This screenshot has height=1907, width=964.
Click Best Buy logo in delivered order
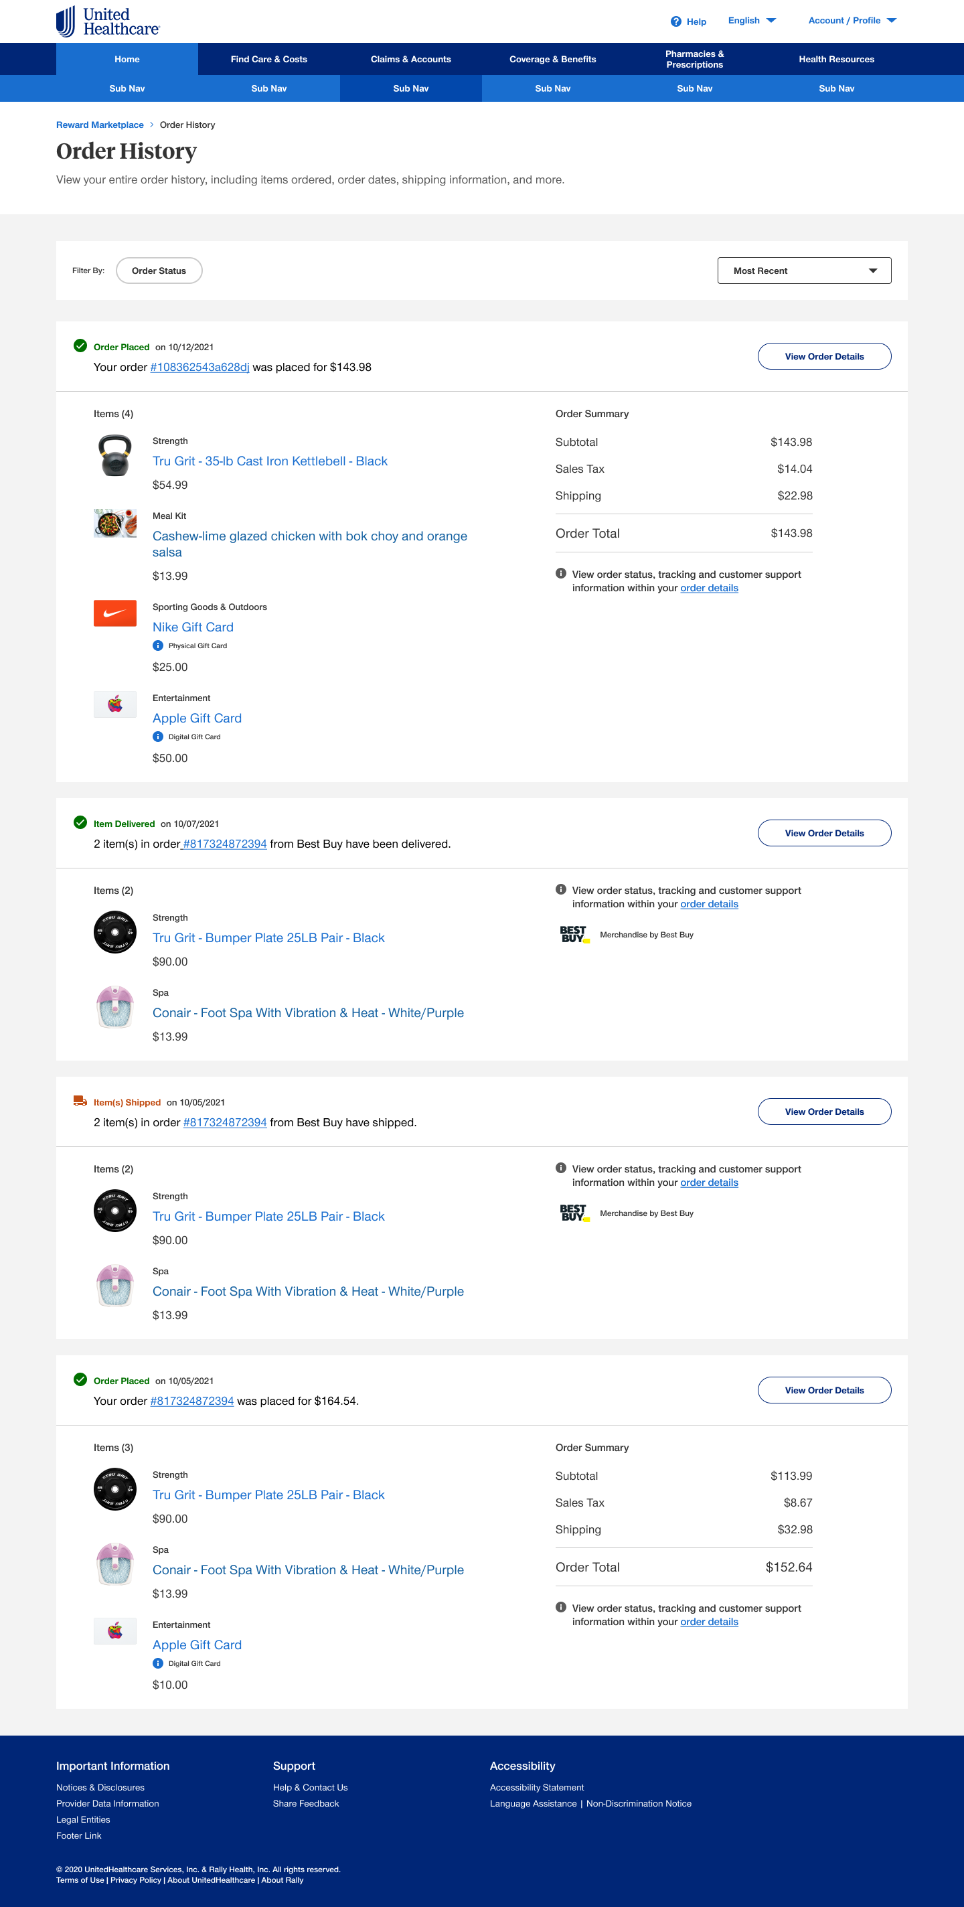574,934
